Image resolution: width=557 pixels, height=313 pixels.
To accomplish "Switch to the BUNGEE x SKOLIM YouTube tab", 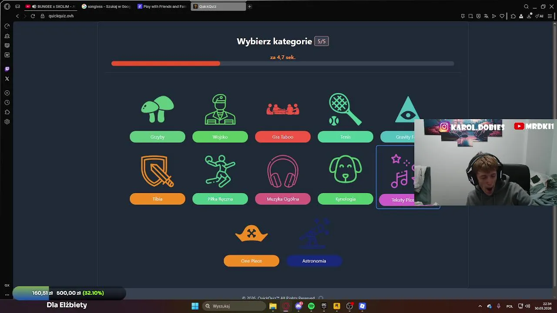I will (51, 7).
